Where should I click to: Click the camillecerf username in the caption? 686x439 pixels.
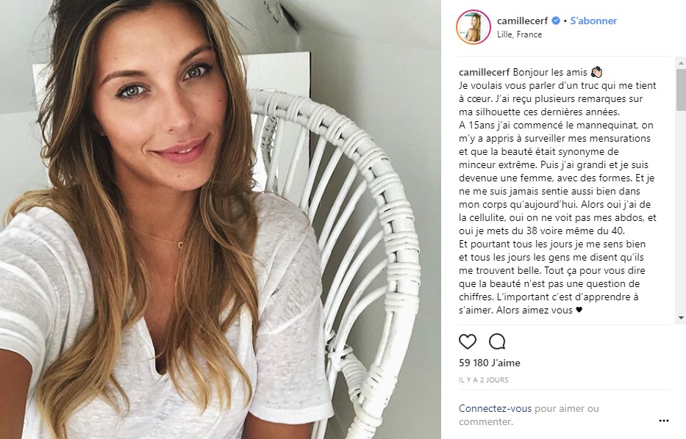[x=485, y=72]
